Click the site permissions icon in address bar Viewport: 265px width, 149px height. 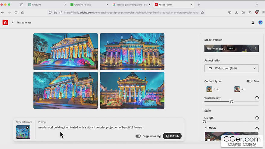coord(61,13)
